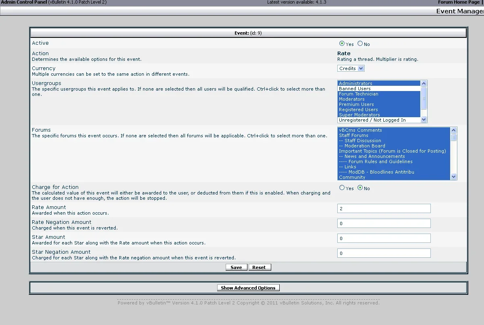This screenshot has width=484, height=325.
Task: Select ---- Forum Rules and Guidelines entry
Action: click(394, 161)
